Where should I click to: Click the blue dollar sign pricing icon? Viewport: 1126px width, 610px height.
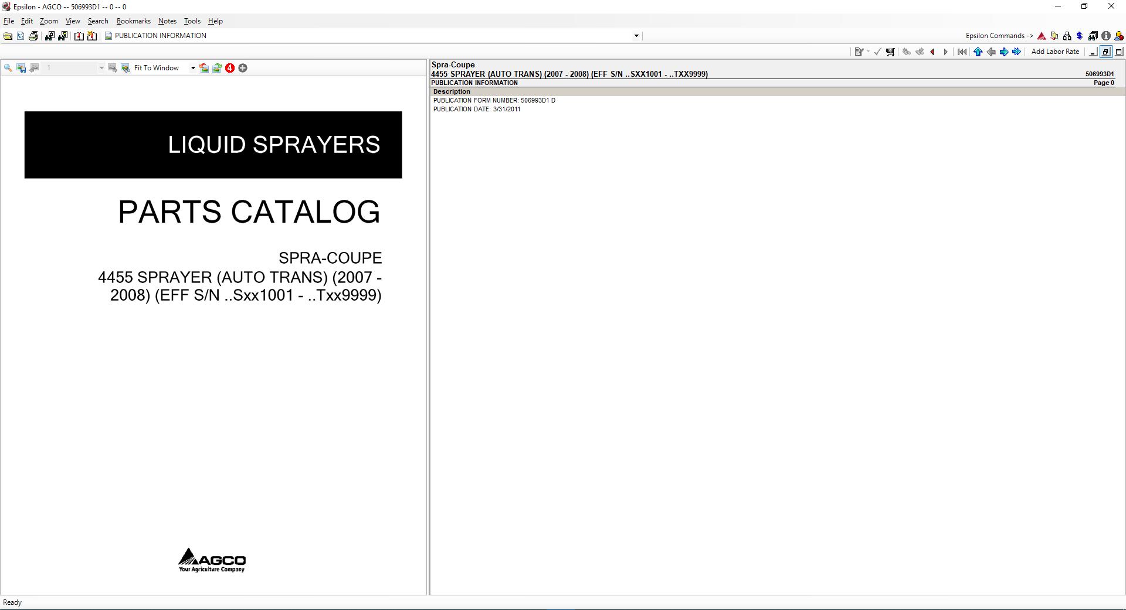pos(1080,36)
